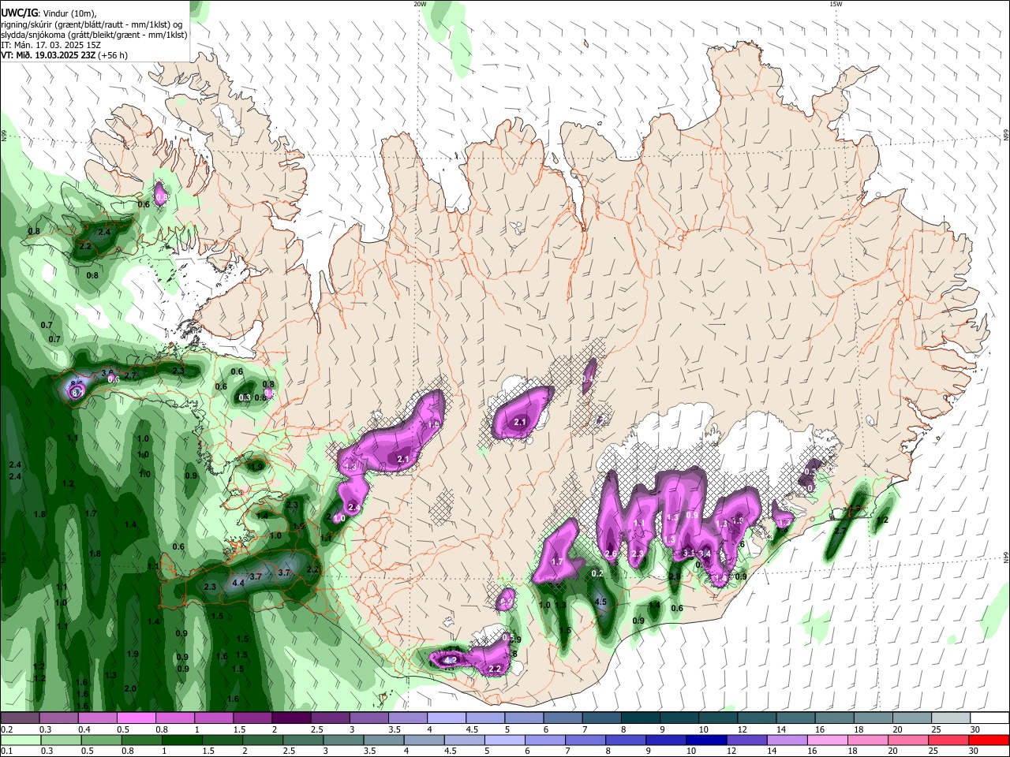This screenshot has width=1010, height=757.
Task: Click the '4.4' precipitation value on the map
Action: pyautogui.click(x=238, y=584)
